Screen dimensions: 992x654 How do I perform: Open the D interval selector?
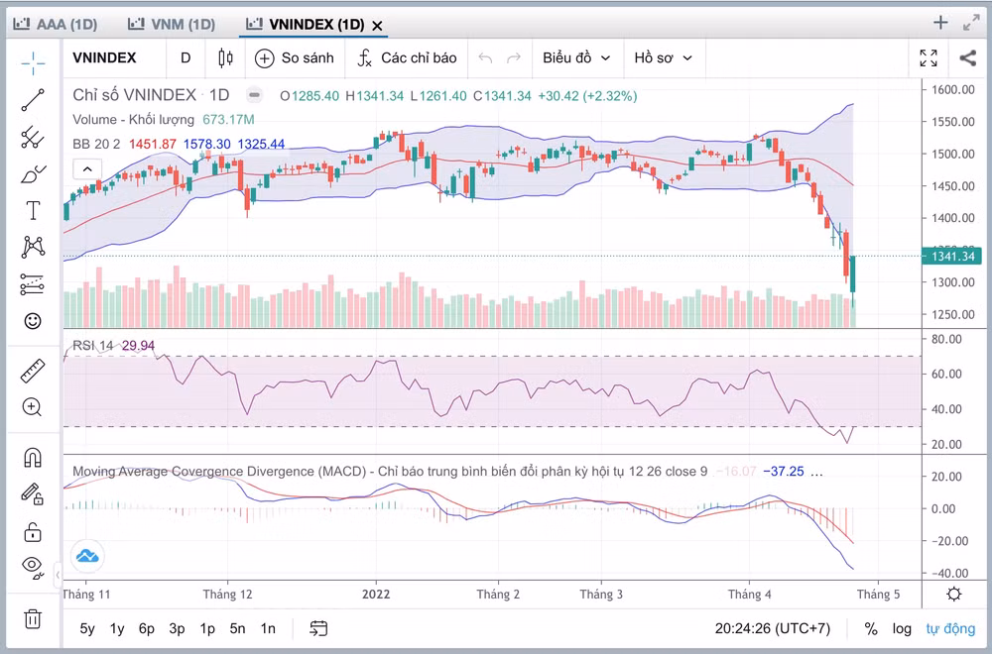(186, 58)
